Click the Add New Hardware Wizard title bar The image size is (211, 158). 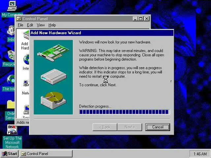102,33
